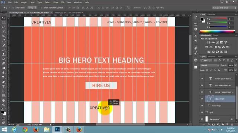This screenshot has height=133, width=238.
Task: Select the Horizontal Type tool
Action: pos(3,86)
